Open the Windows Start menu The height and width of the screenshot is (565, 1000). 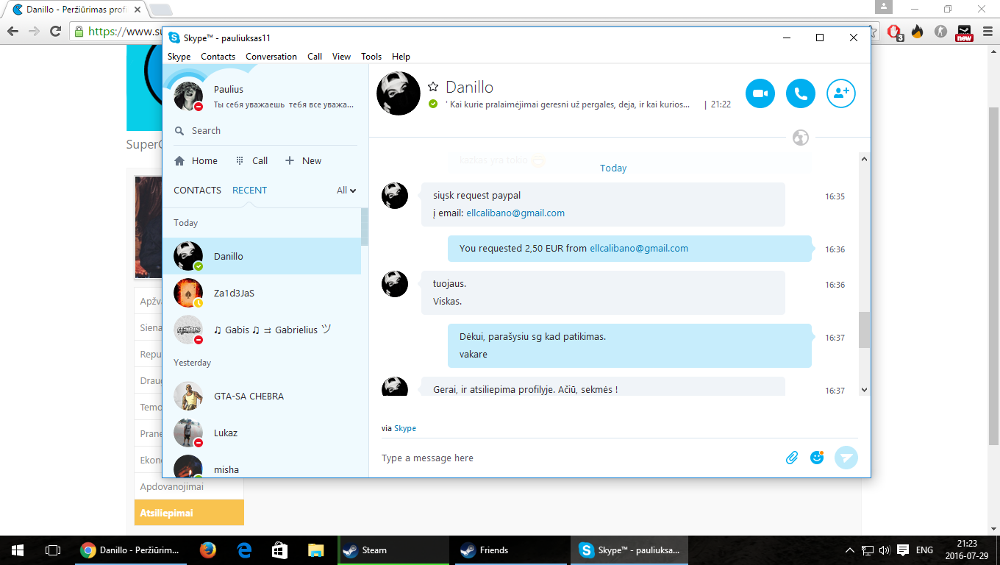[x=18, y=550]
